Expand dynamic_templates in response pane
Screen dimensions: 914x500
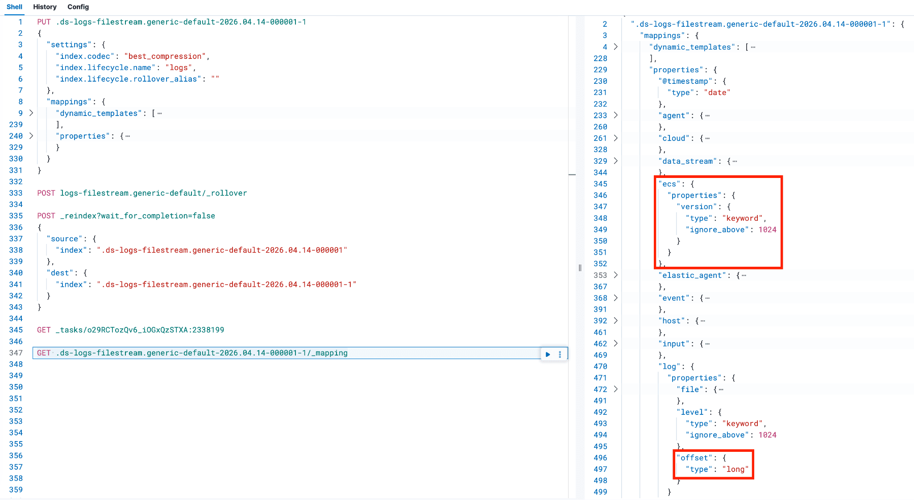pyautogui.click(x=616, y=47)
